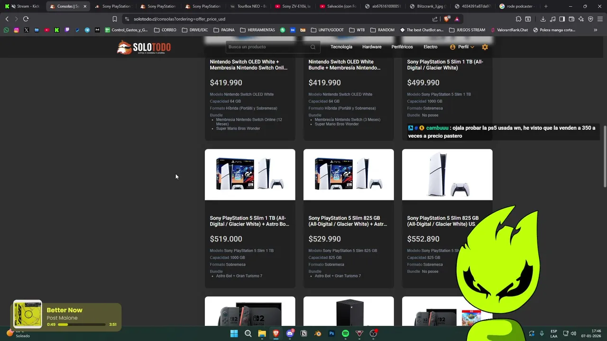This screenshot has height=341, width=607.
Task: Open the YouTube bookmark icon
Action: (x=46, y=30)
